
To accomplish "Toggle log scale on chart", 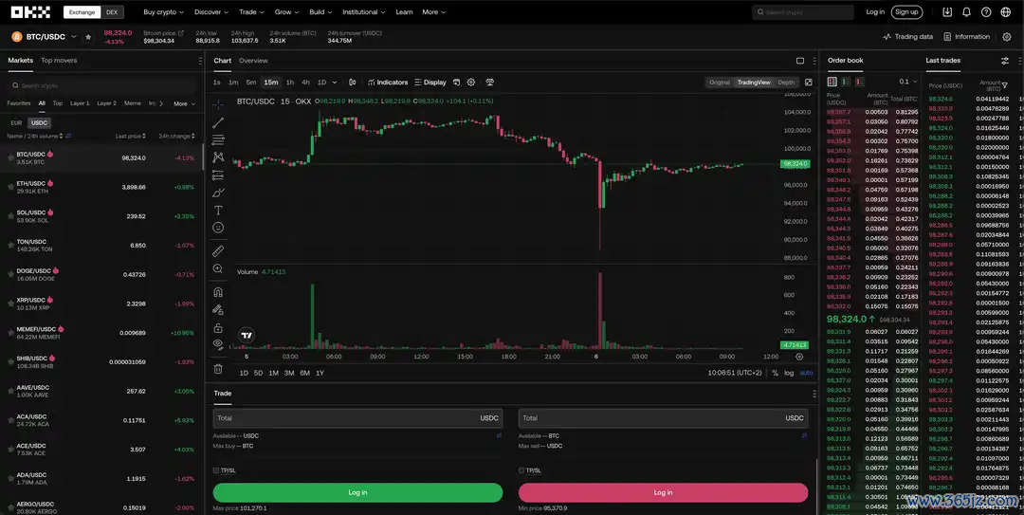I will (x=789, y=373).
